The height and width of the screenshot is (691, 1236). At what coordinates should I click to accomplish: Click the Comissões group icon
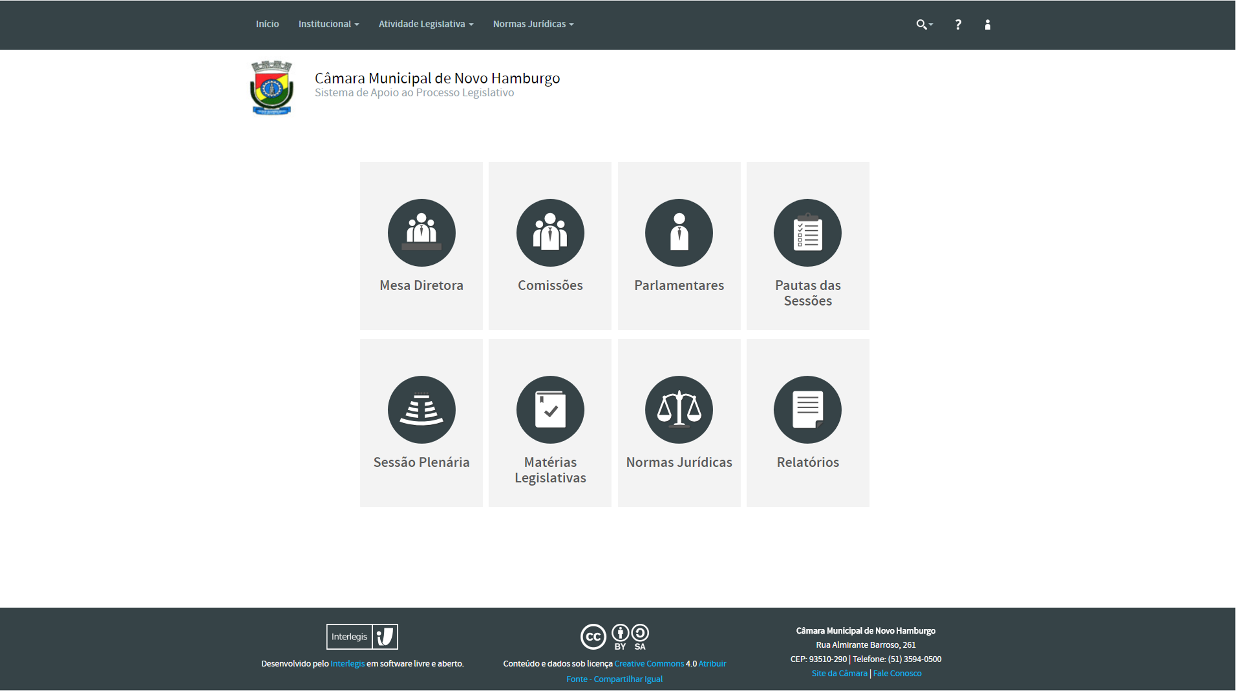[550, 232]
